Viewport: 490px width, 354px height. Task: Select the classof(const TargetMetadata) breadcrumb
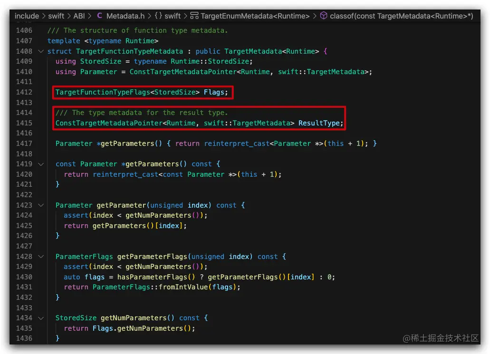[x=402, y=16]
